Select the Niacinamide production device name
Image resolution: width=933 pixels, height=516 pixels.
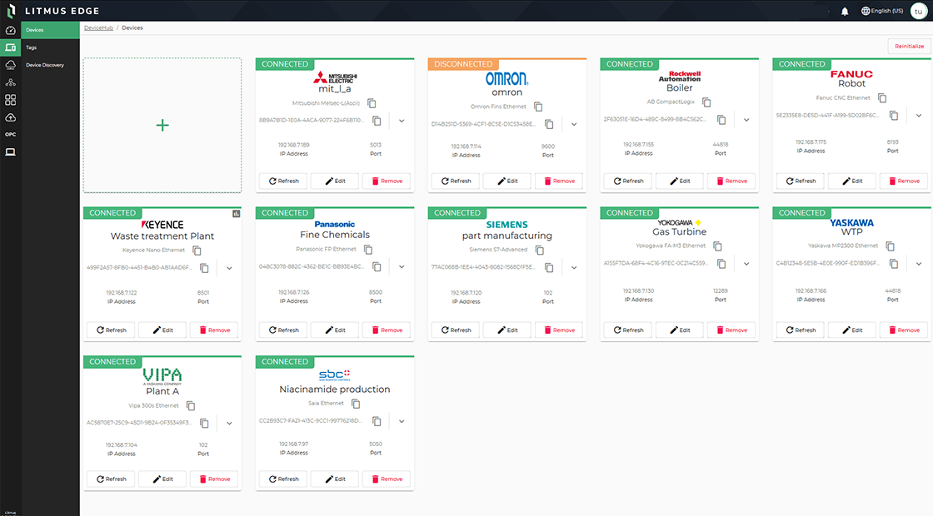coord(335,389)
